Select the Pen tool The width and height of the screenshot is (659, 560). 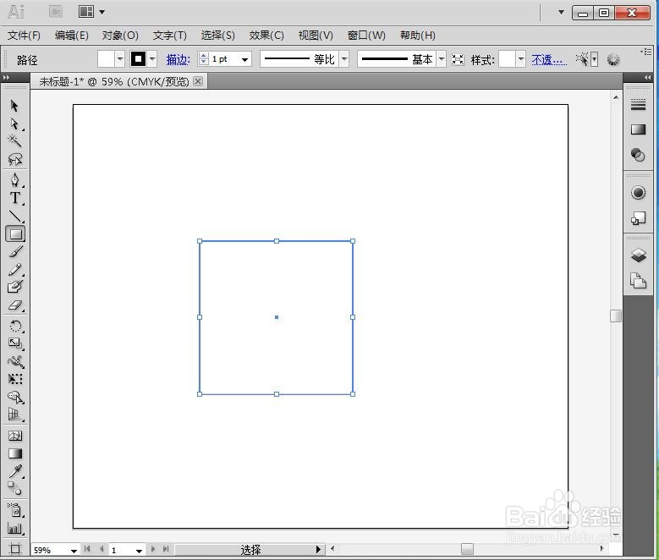point(14,180)
